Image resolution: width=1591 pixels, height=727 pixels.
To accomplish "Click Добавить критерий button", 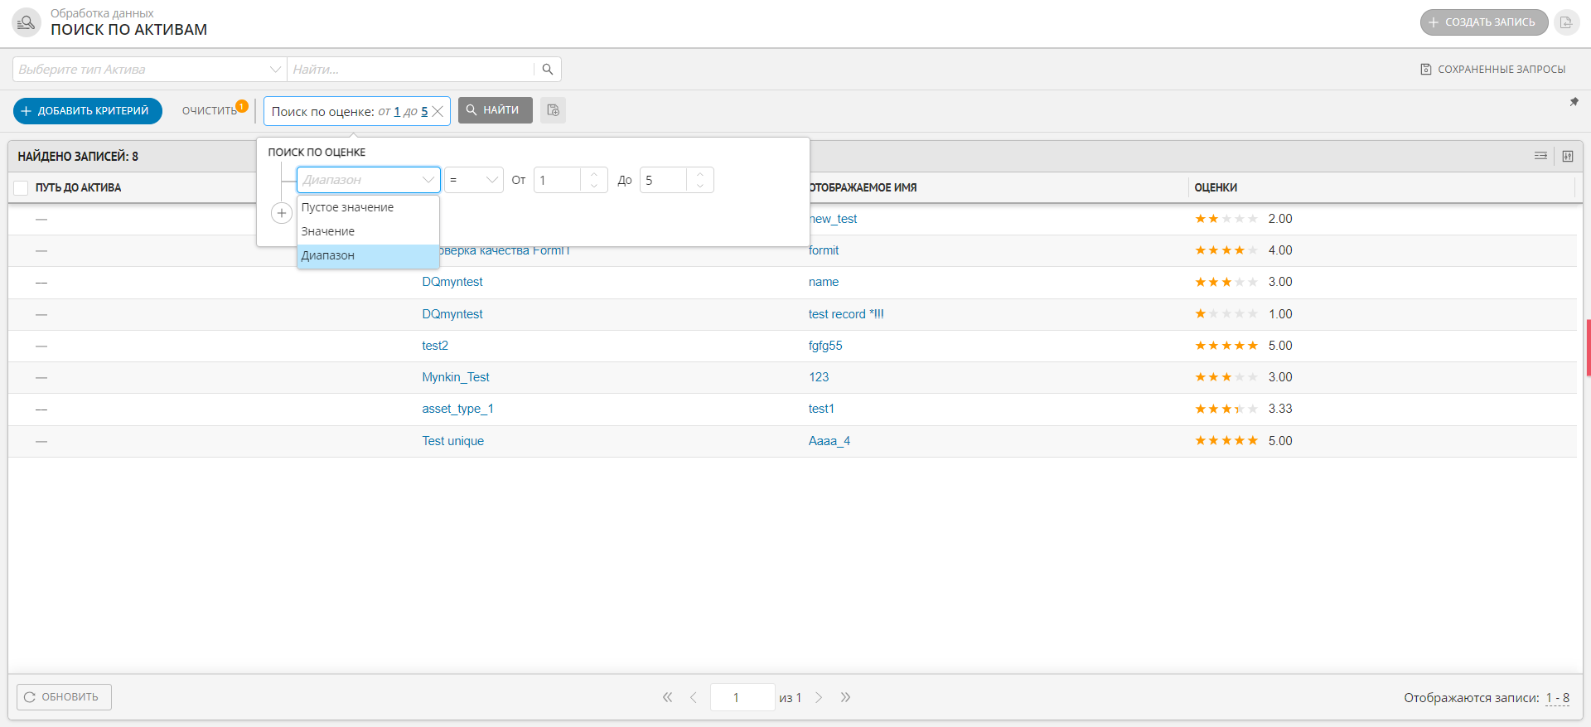I will 88,111.
